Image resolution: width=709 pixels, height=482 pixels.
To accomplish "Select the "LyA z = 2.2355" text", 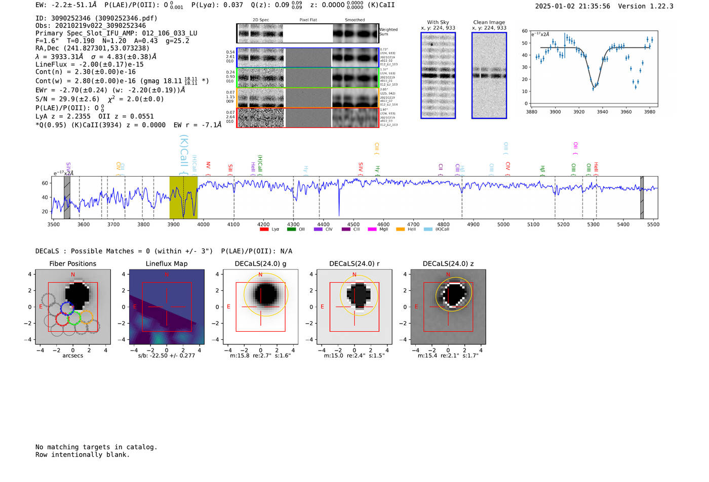I will coord(61,116).
